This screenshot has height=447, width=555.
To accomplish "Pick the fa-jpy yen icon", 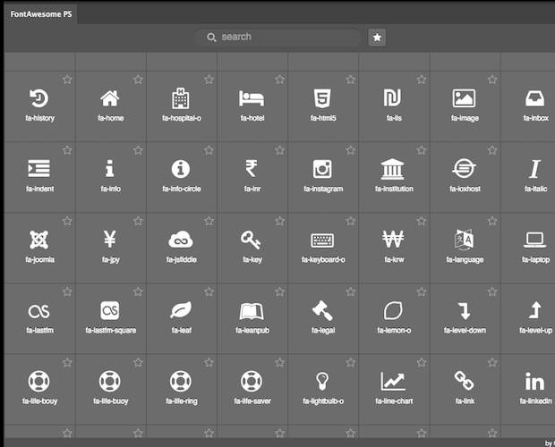I will pos(110,240).
